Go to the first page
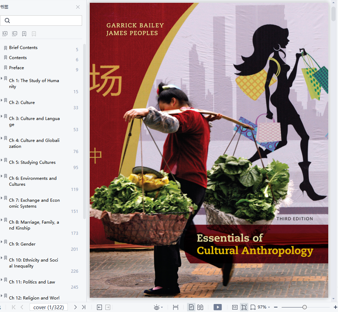Screen dimensions: 338x312 [x=14, y=307]
